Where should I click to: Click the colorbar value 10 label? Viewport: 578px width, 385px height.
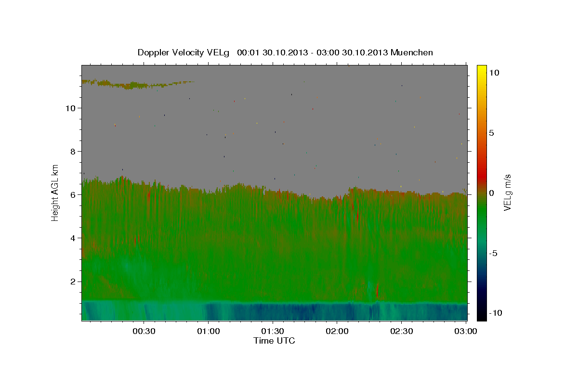click(x=494, y=73)
